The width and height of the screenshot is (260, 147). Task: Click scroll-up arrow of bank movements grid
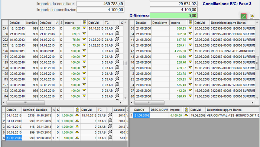coord(257,22)
